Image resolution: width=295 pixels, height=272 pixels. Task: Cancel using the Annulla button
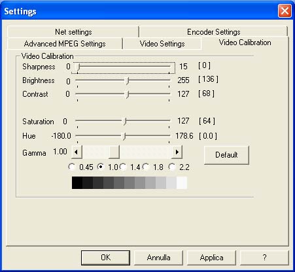pyautogui.click(x=158, y=258)
